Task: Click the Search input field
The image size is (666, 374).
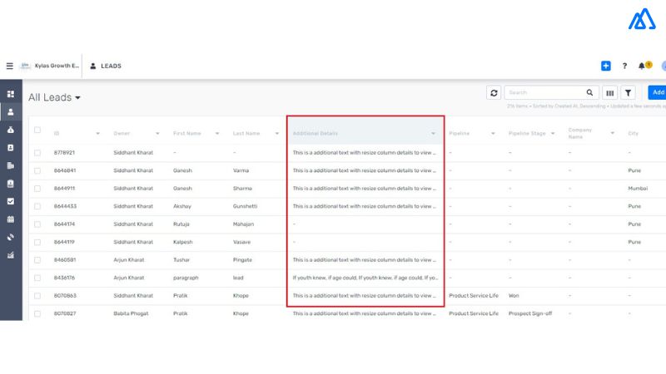Action: (x=545, y=93)
